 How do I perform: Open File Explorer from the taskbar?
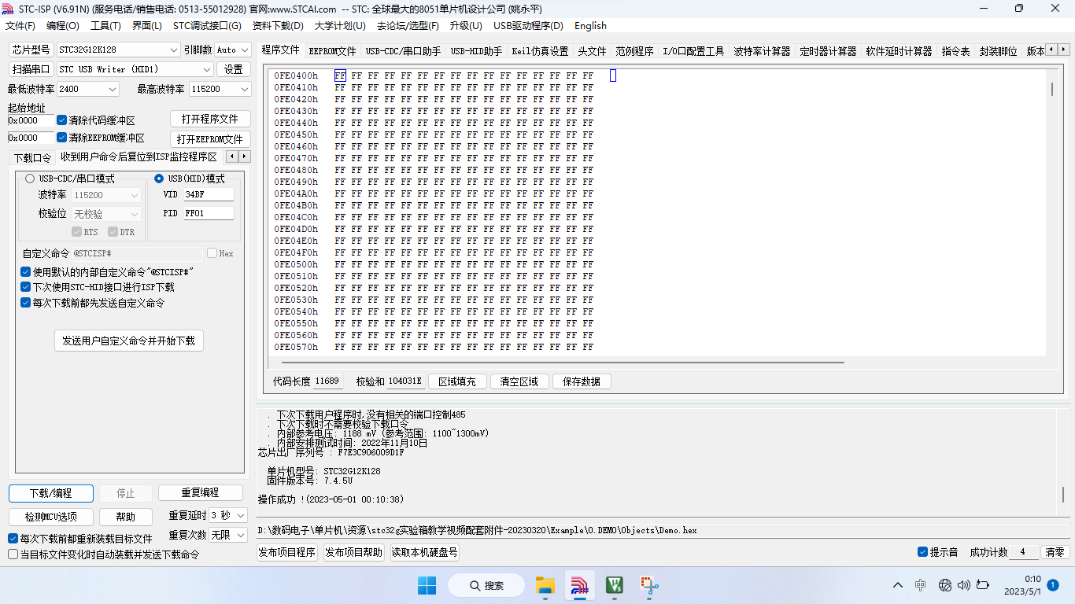pos(545,585)
